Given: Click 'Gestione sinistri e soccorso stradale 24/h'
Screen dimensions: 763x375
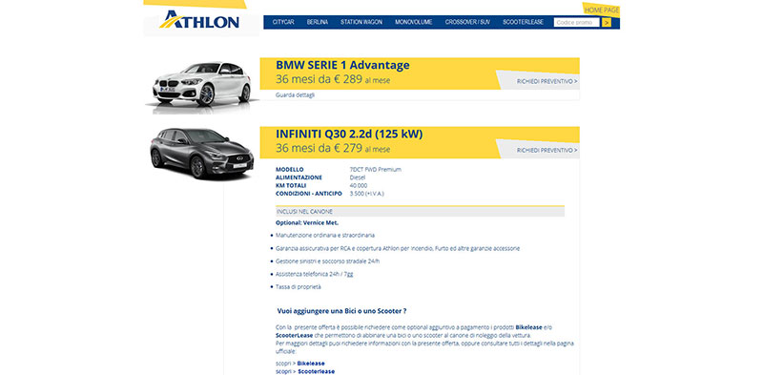Looking at the screenshot, I should (327, 261).
